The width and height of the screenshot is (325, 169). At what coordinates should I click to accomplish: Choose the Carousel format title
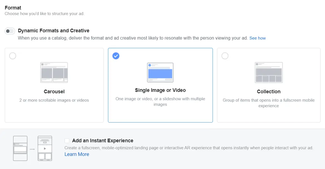[x=54, y=92]
